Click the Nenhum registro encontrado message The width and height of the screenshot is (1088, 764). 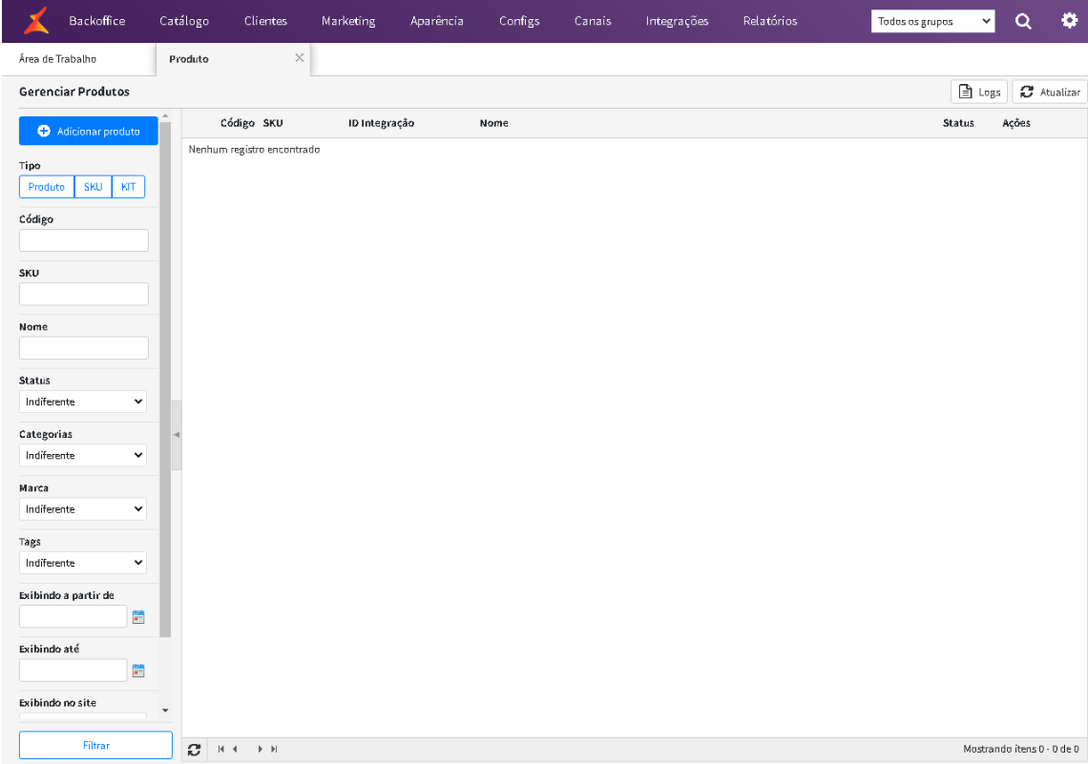click(254, 149)
